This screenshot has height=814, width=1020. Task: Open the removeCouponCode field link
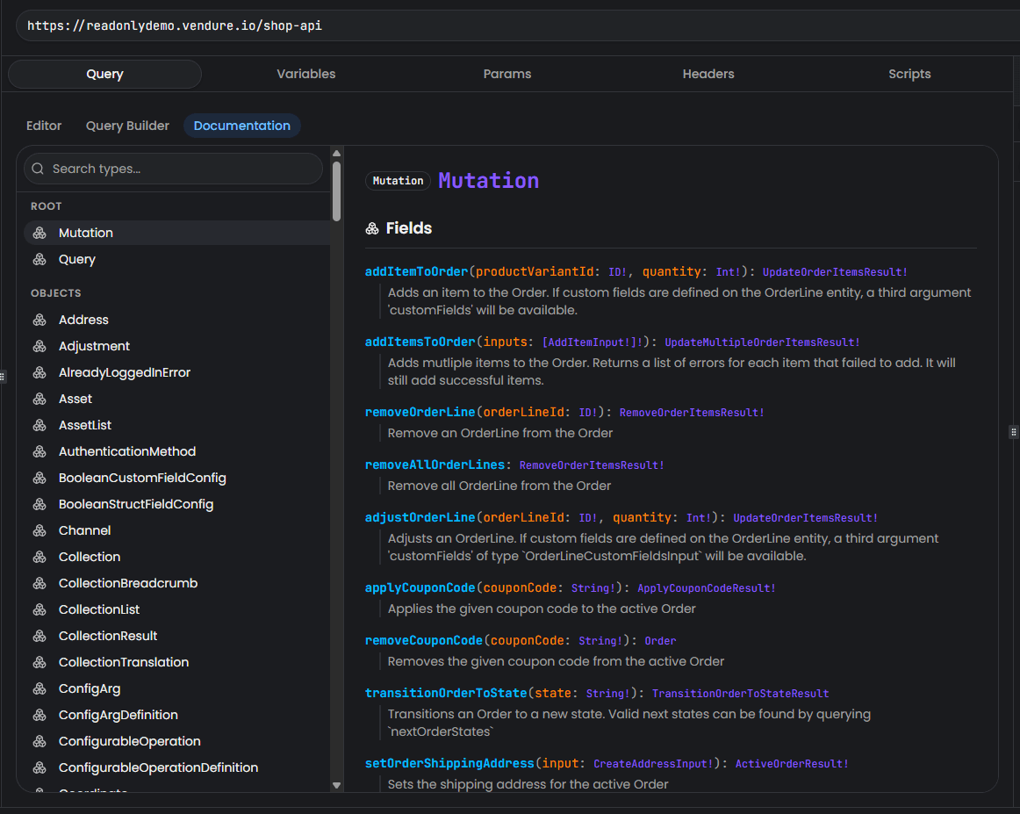(x=423, y=641)
